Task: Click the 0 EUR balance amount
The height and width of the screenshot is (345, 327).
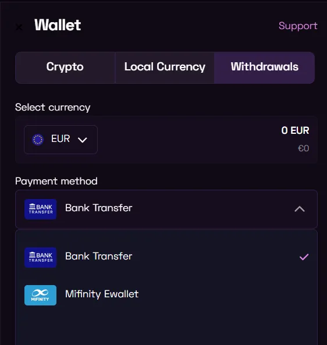Action: tap(295, 130)
